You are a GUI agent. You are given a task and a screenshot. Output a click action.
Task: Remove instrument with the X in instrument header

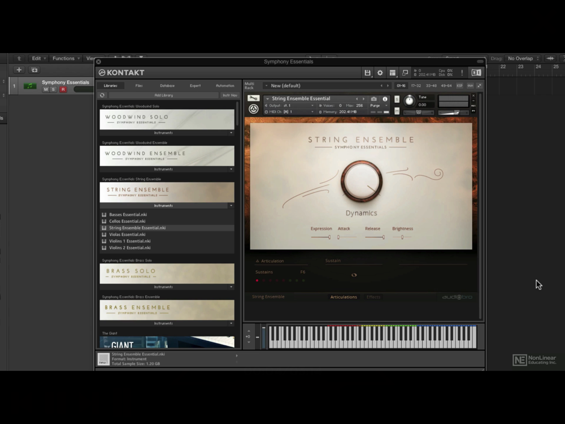pos(473,96)
